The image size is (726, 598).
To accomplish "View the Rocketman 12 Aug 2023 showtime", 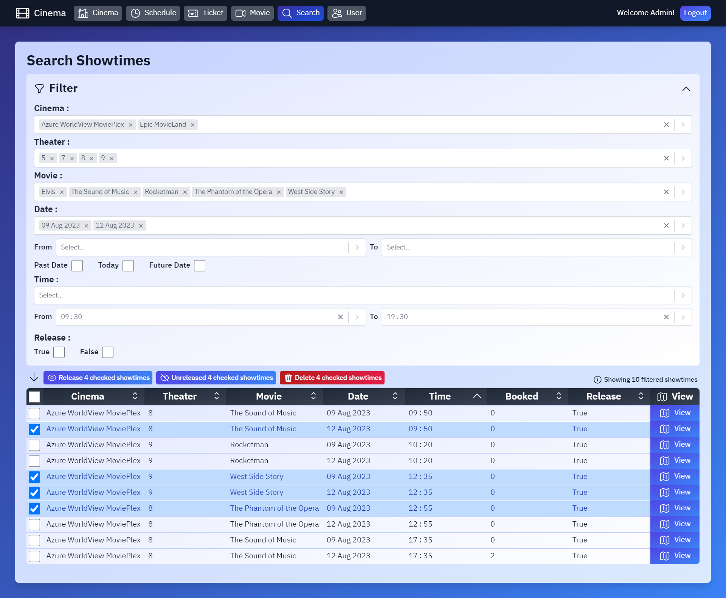I will pyautogui.click(x=675, y=461).
